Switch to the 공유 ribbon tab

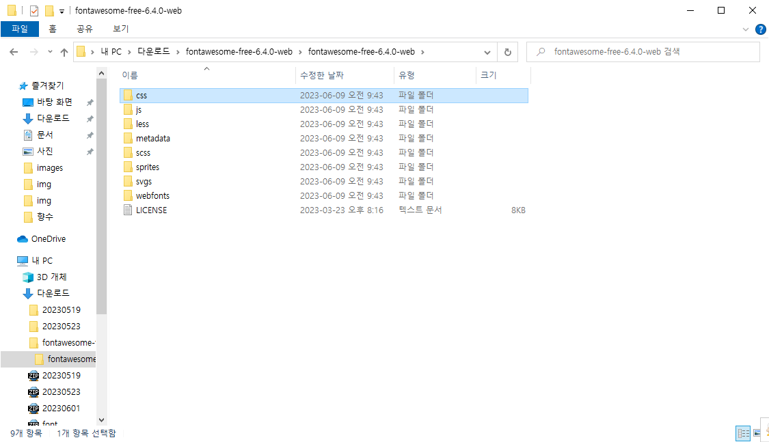84,29
